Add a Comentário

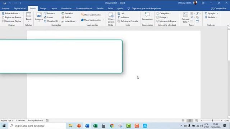pos(147,16)
